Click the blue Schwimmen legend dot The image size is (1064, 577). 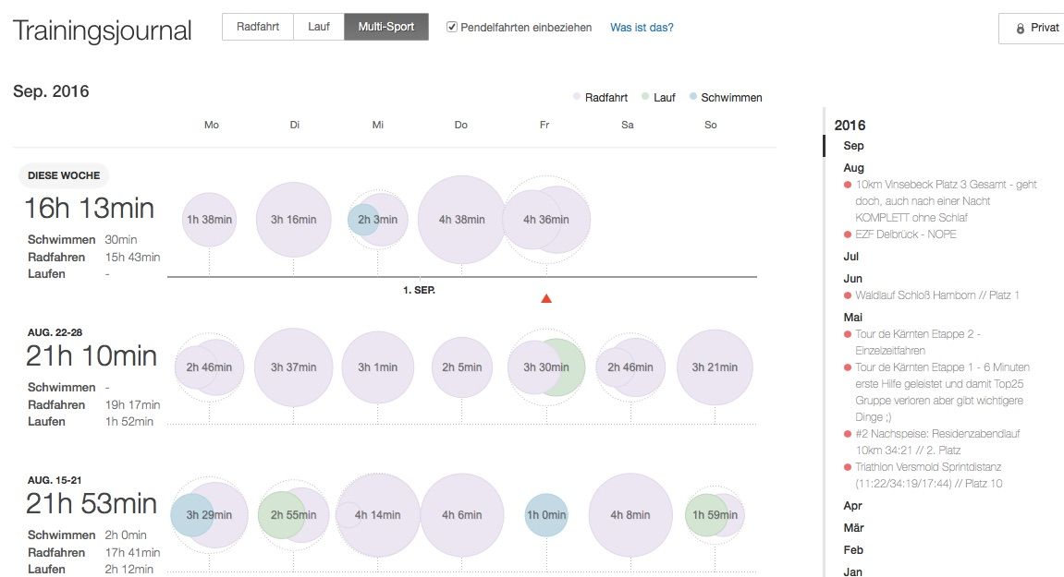tap(693, 97)
